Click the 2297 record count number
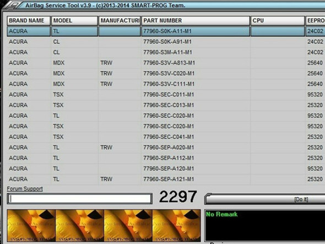Image resolution: width=325 pixels, height=244 pixels. pyautogui.click(x=178, y=197)
